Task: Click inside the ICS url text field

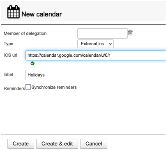Action: pos(96,55)
